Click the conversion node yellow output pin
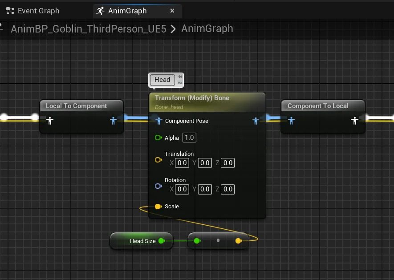 239,241
